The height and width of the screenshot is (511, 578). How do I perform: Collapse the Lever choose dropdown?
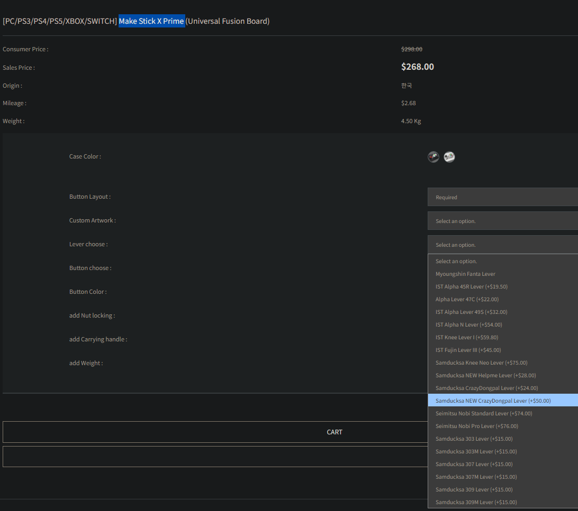[x=502, y=245]
